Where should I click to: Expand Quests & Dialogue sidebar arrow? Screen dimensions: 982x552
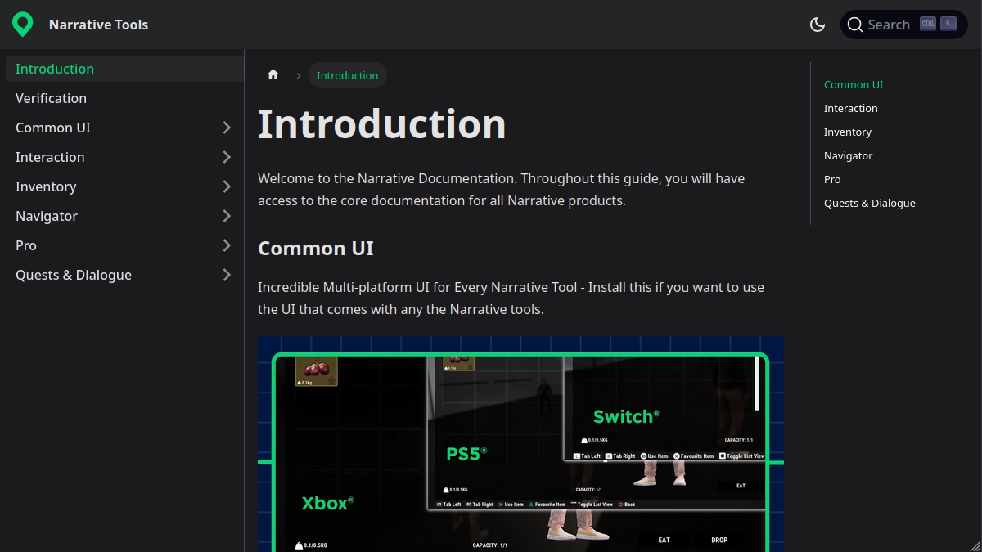coord(227,275)
